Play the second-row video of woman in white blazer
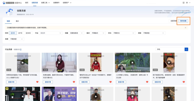The width and height of the screenshot is (194, 101). [22, 96]
